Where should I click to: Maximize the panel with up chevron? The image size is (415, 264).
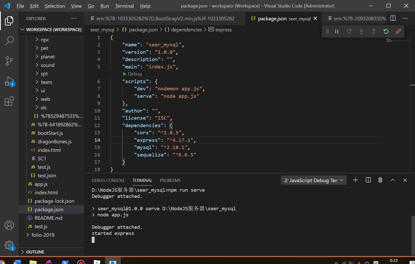coord(393,180)
